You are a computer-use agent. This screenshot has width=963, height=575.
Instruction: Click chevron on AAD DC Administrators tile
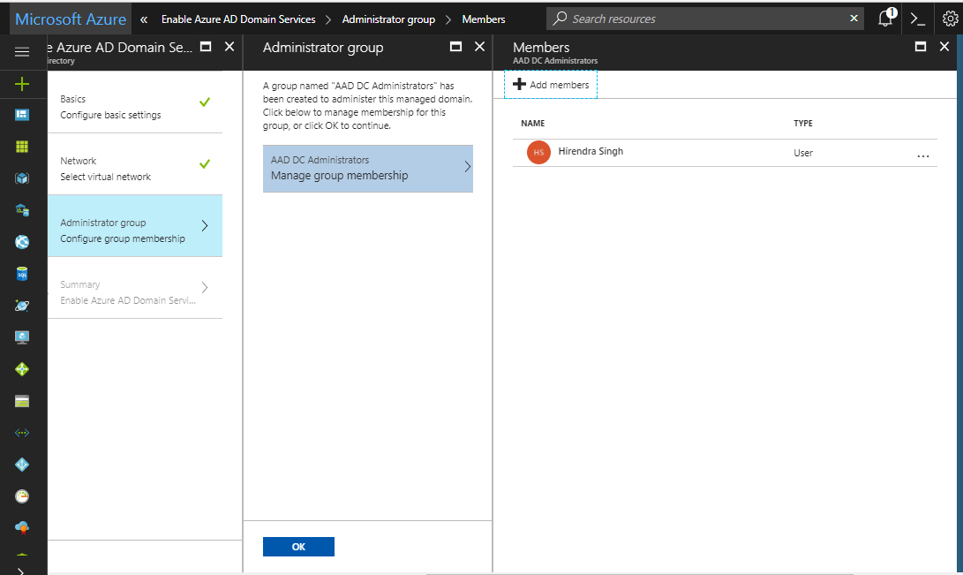click(x=467, y=166)
